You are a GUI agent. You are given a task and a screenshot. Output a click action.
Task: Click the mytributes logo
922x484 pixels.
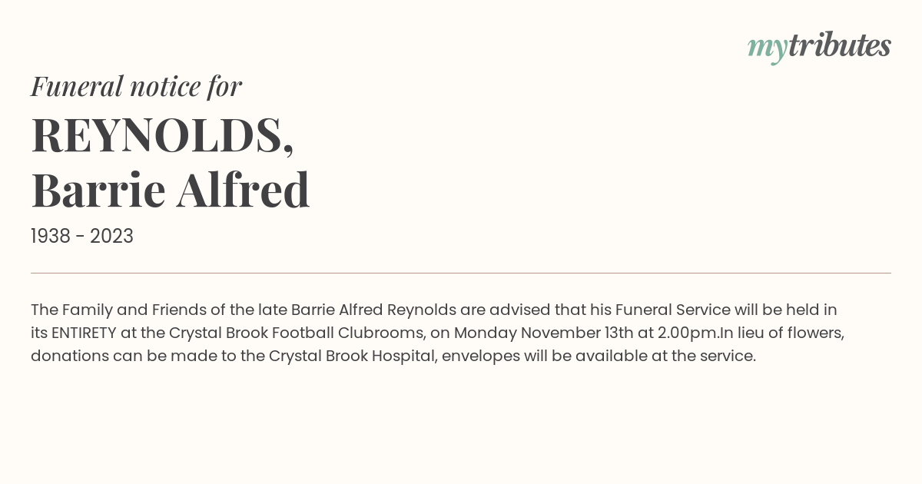[819, 47]
